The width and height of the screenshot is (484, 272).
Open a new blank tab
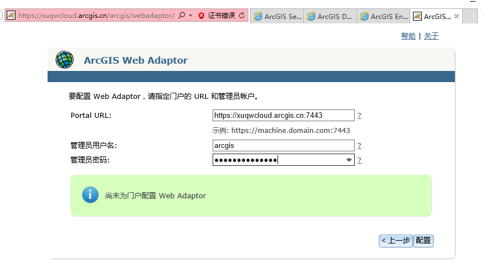470,16
